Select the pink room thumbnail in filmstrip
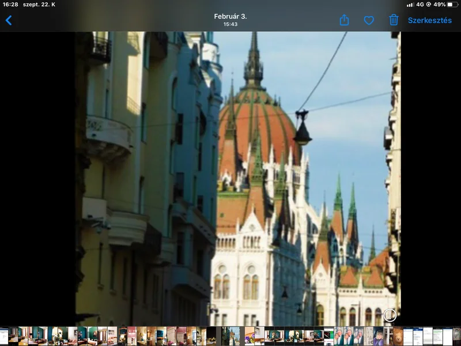461x346 pixels. (x=132, y=336)
